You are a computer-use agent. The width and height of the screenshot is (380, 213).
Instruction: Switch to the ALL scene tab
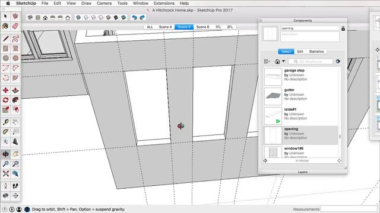pyautogui.click(x=150, y=27)
